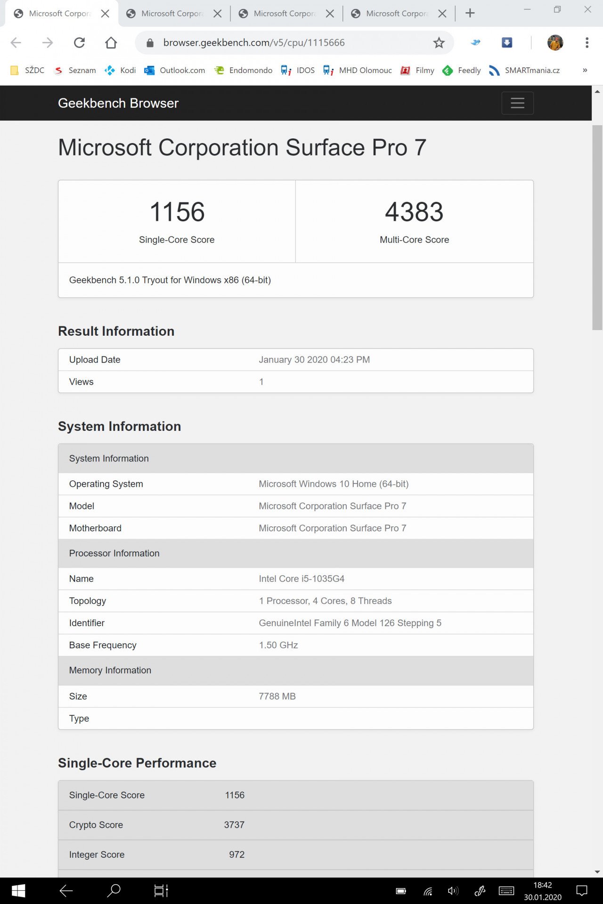Image resolution: width=603 pixels, height=904 pixels.
Task: Click the page vertical scrollbar thumb
Action: pyautogui.click(x=597, y=227)
